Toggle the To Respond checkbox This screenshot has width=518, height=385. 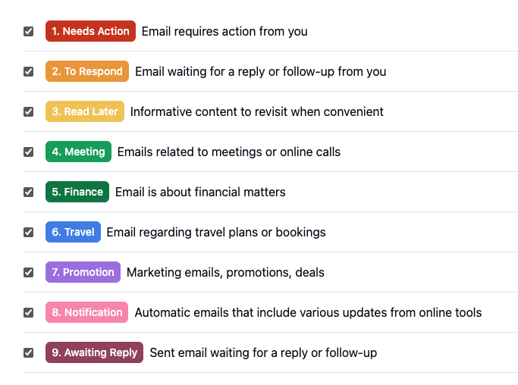(x=28, y=72)
